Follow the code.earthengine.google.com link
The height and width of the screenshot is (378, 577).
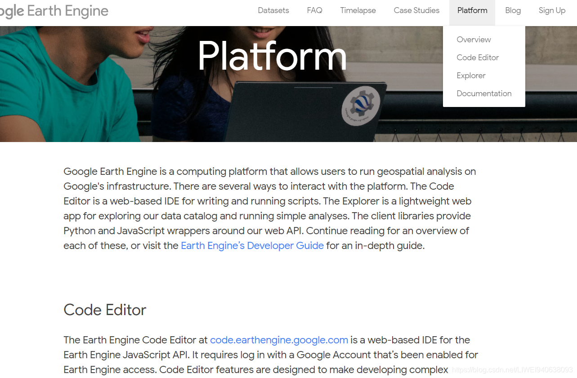click(x=279, y=340)
